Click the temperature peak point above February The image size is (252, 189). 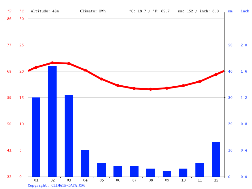pyautogui.click(x=52, y=62)
